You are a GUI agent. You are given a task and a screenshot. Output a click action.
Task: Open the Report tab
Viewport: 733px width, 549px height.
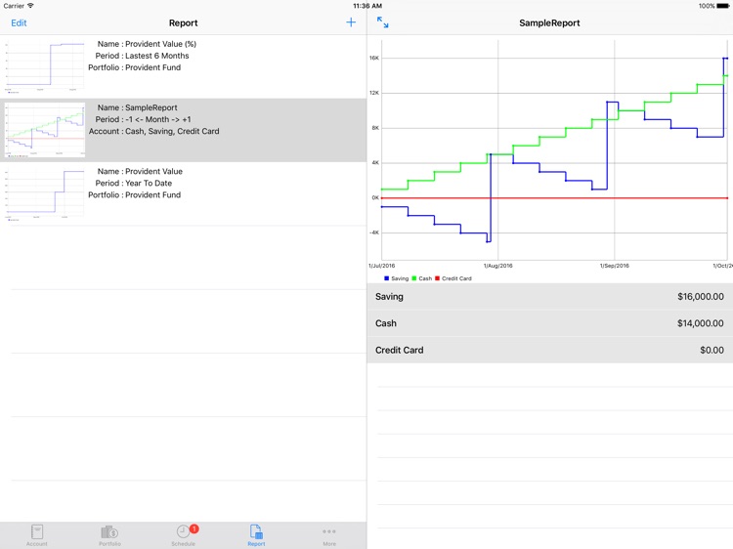[256, 535]
